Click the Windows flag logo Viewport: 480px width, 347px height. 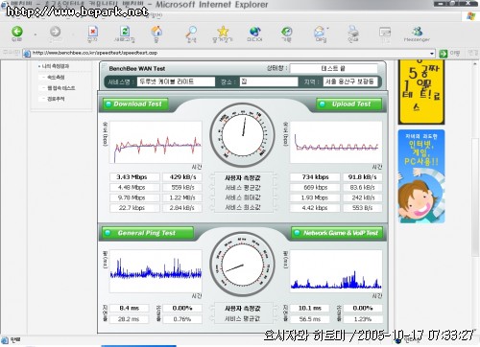(x=470, y=16)
